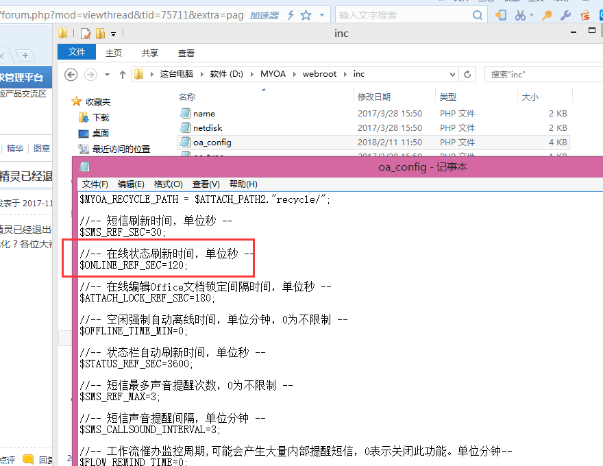Select the oa_config PHP file row
This screenshot has width=603, height=466.
(373, 143)
